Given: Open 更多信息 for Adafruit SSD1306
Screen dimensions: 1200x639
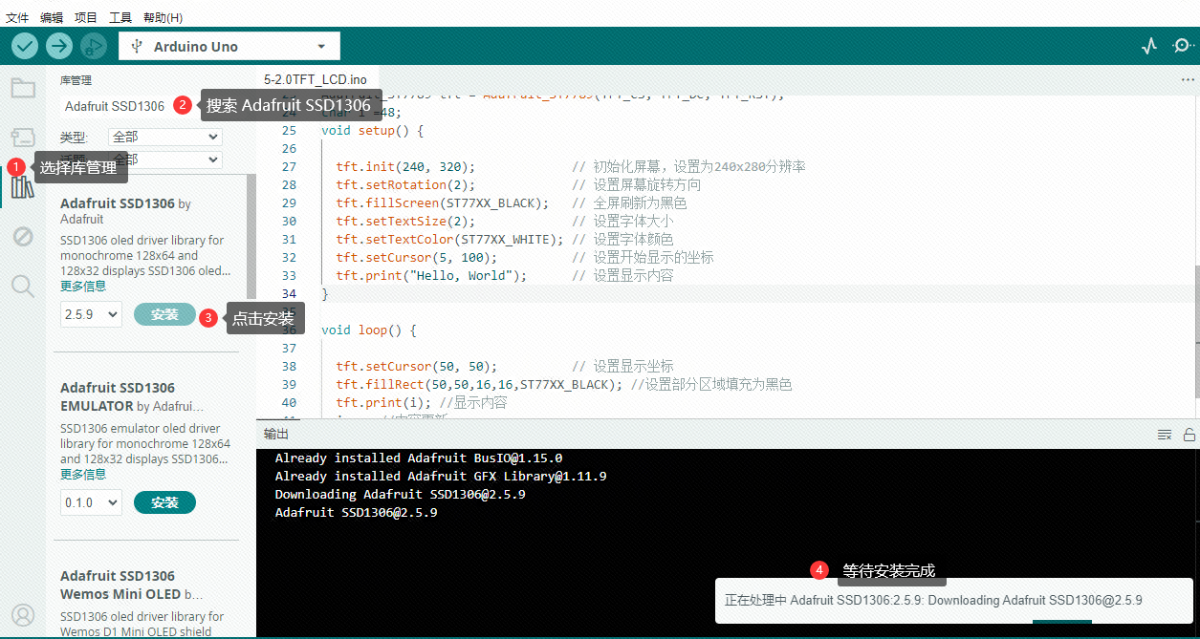Looking at the screenshot, I should click(x=83, y=286).
